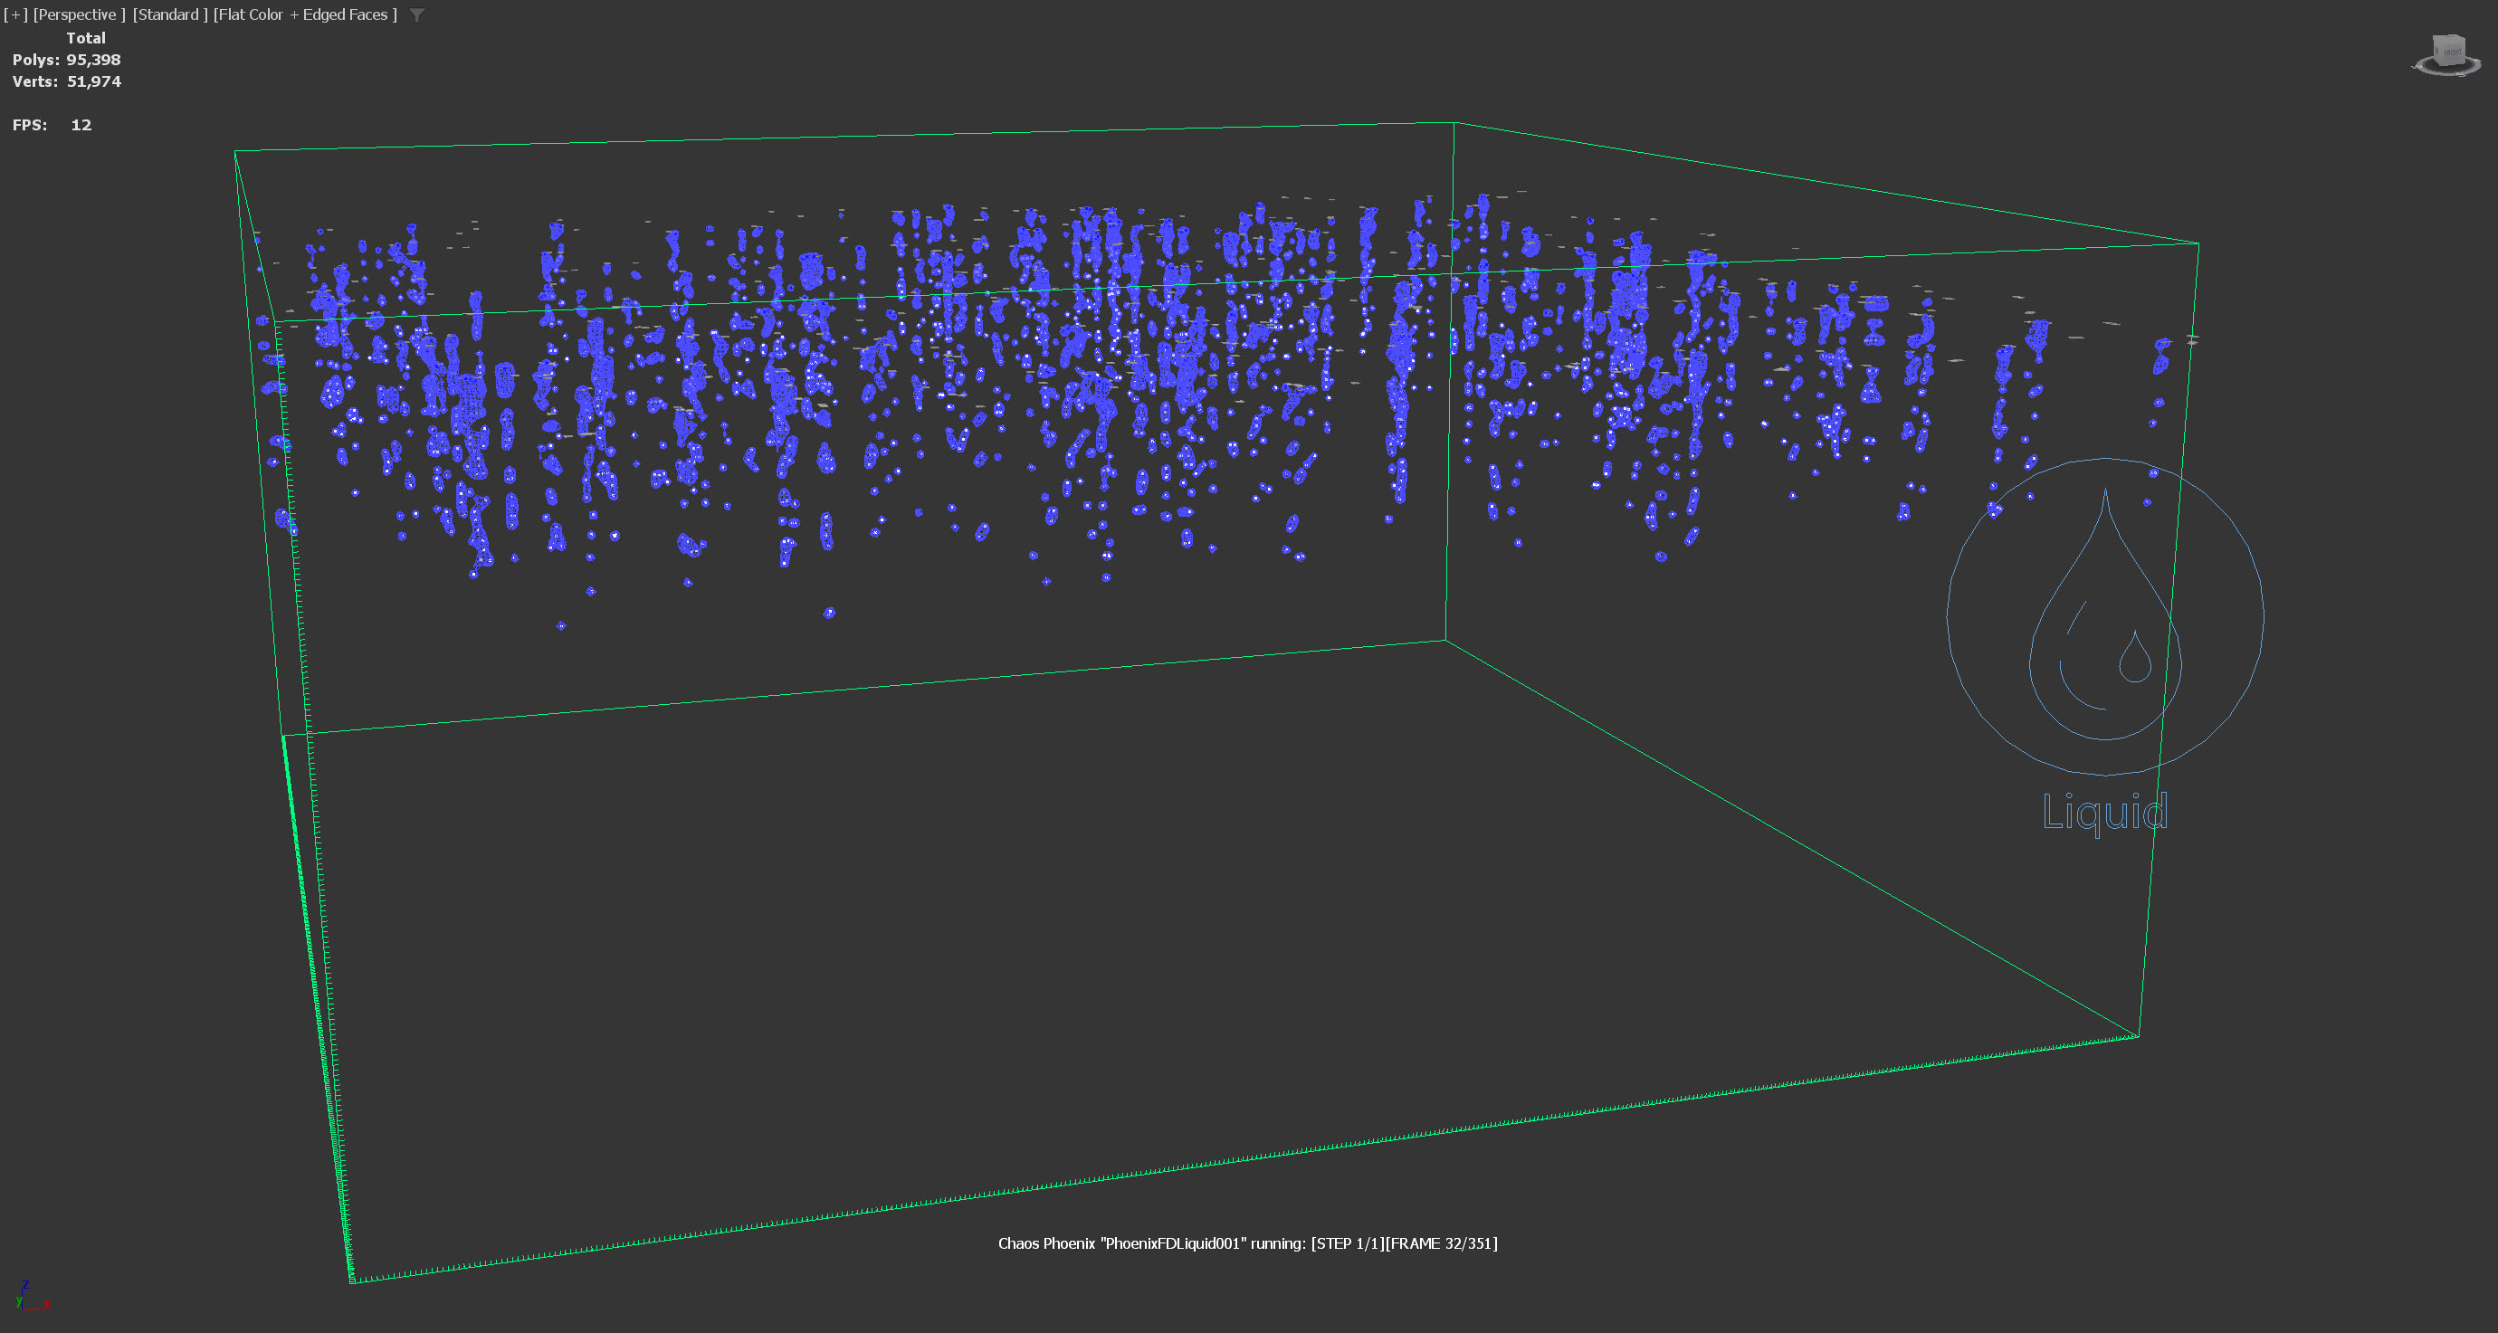
Task: Click the XYZ axis tripod indicator
Action: [29, 1296]
